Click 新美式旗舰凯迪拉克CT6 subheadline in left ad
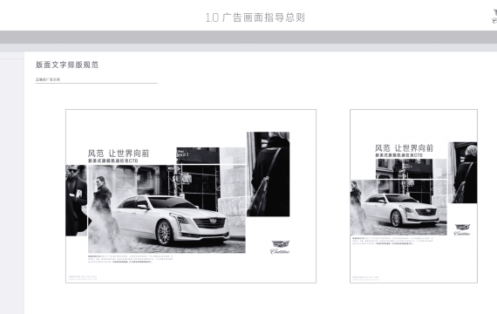The image size is (497, 314). click(x=113, y=161)
